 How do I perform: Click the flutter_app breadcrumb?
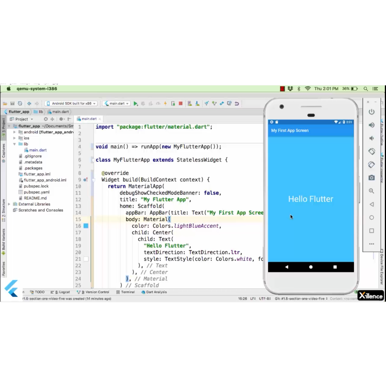point(17,112)
